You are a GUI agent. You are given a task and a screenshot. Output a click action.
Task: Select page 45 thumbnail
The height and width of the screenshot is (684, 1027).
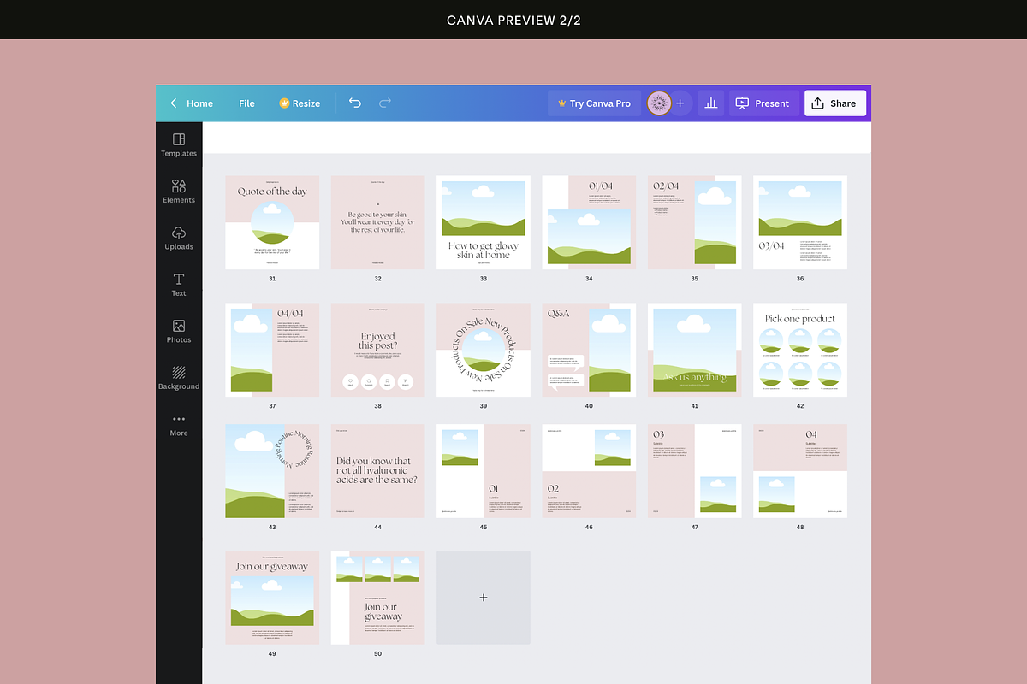coord(484,471)
